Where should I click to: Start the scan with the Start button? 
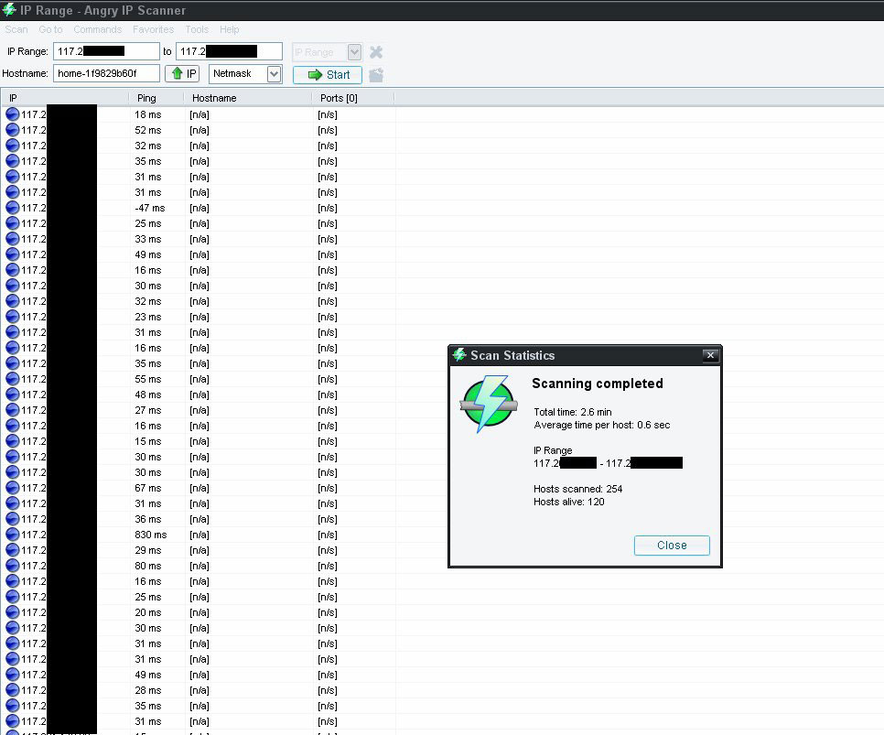(328, 75)
